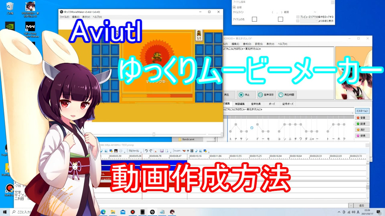Screen dimensions: 385x216
Task: Expand overflow arrow after filter icons
Action: 209,152
